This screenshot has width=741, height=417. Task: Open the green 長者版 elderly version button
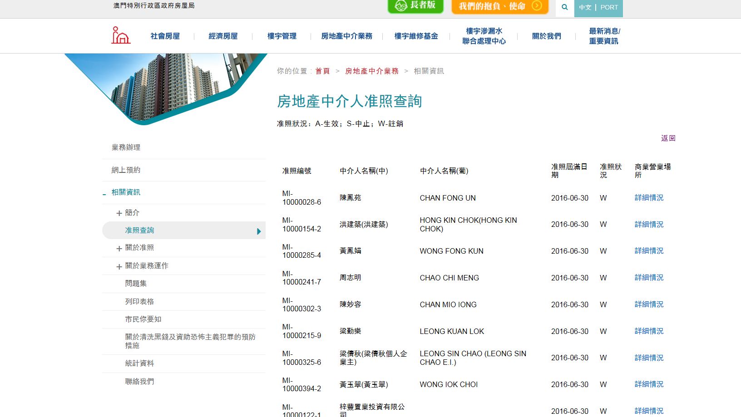tap(415, 6)
